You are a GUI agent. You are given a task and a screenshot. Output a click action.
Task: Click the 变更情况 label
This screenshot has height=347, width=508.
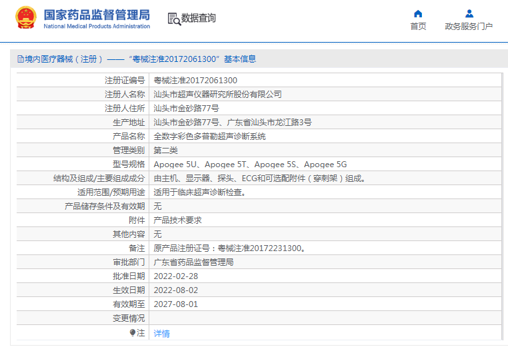coord(129,318)
